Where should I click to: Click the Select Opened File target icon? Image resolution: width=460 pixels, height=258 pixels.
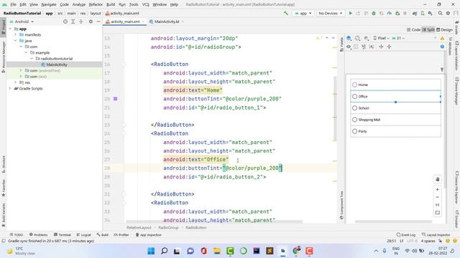click(65, 21)
